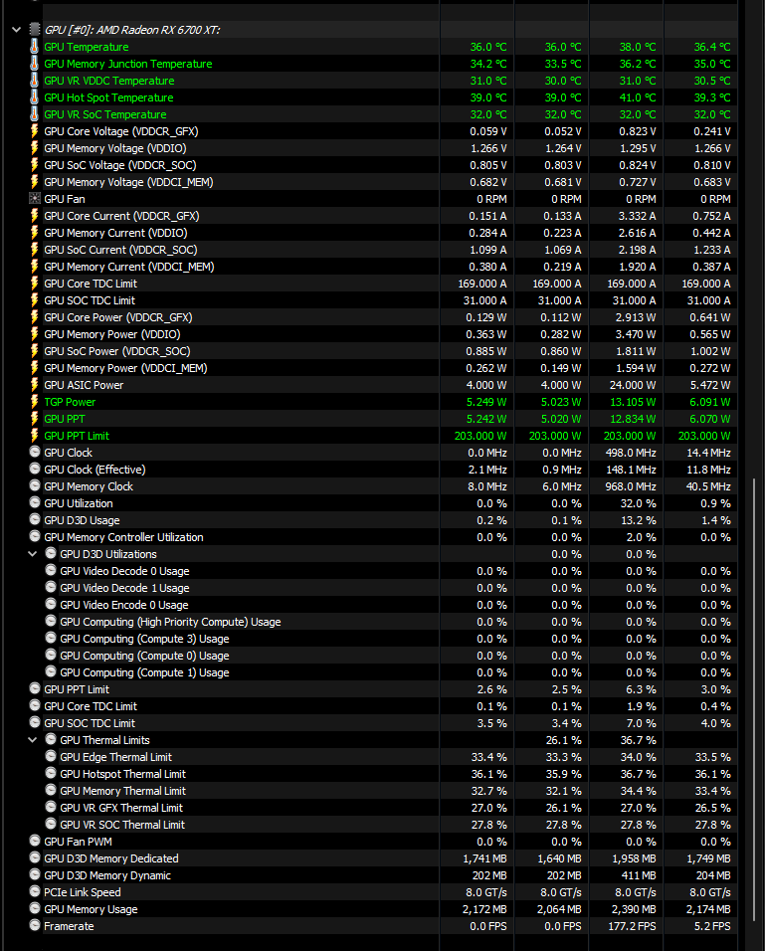Click gauge icon of PCIe Link Speed
This screenshot has height=951, width=765.
[x=35, y=891]
